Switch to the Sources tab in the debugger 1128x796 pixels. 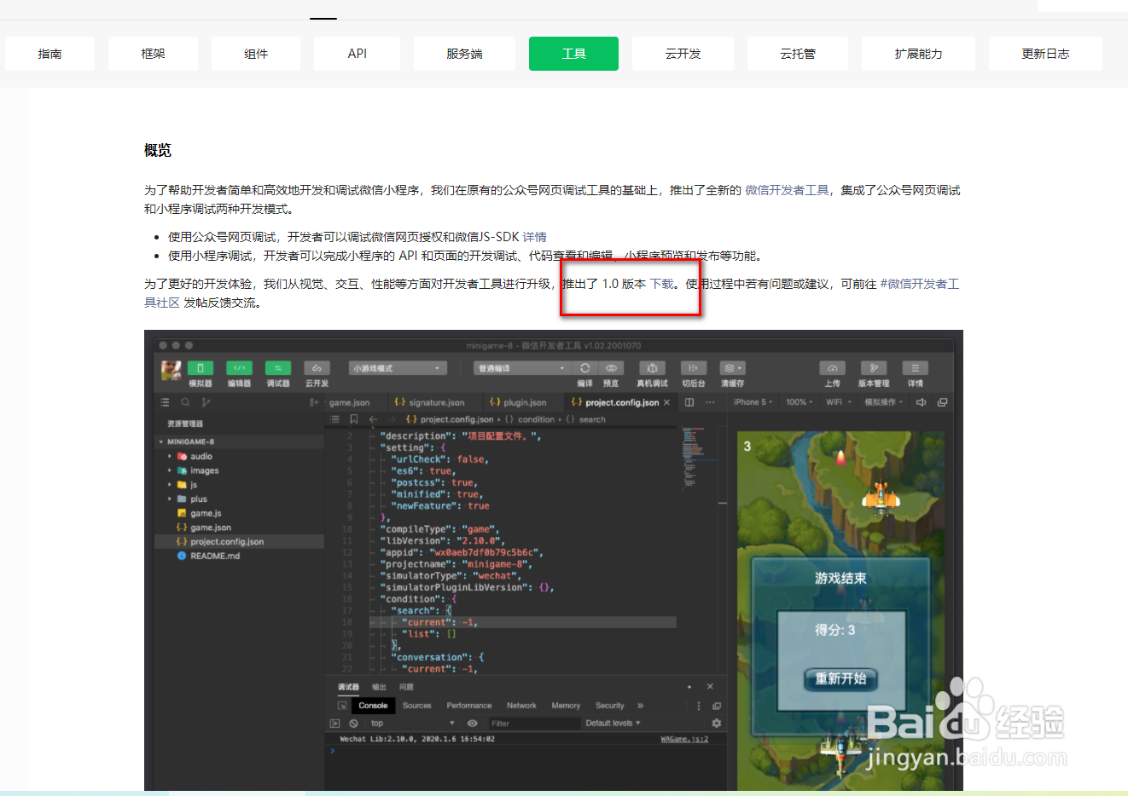pyautogui.click(x=417, y=705)
